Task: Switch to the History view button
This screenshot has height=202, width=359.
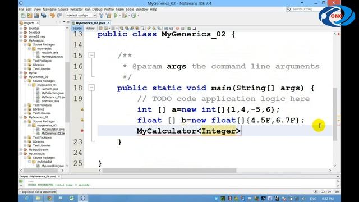Action: point(90,29)
